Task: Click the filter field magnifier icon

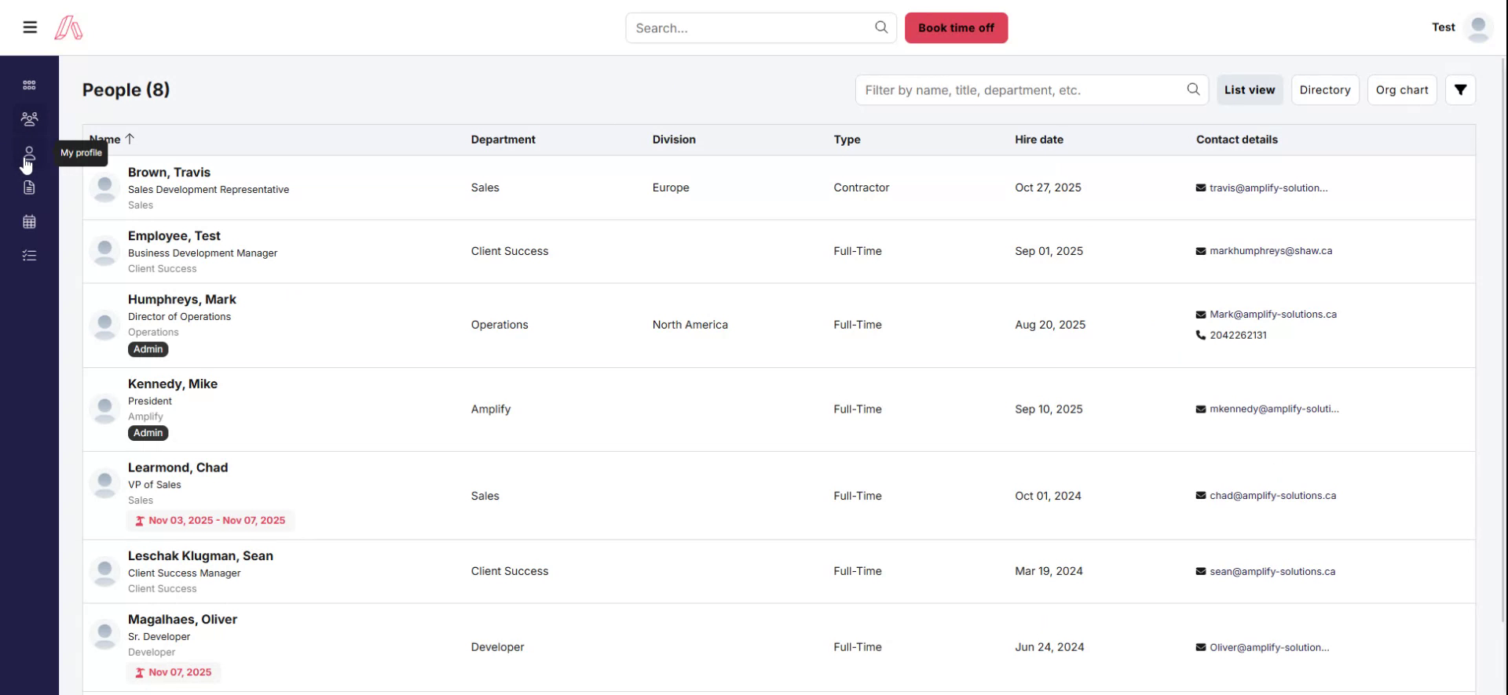Action: (1193, 89)
